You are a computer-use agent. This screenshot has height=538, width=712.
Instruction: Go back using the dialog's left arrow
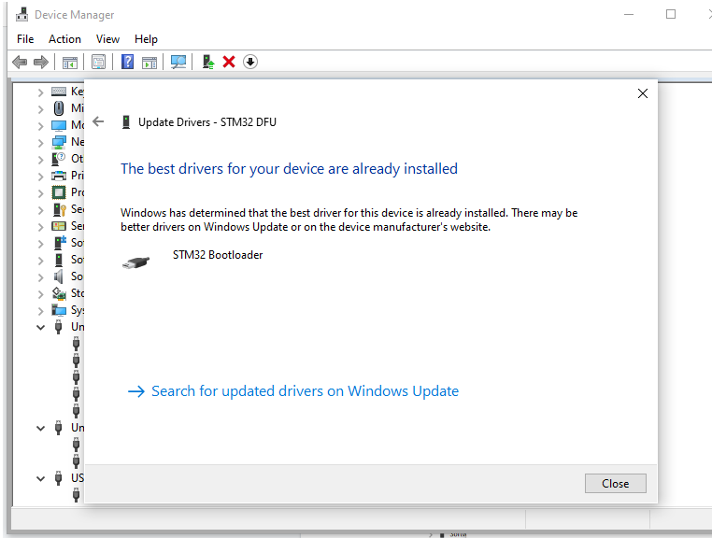coord(98,121)
